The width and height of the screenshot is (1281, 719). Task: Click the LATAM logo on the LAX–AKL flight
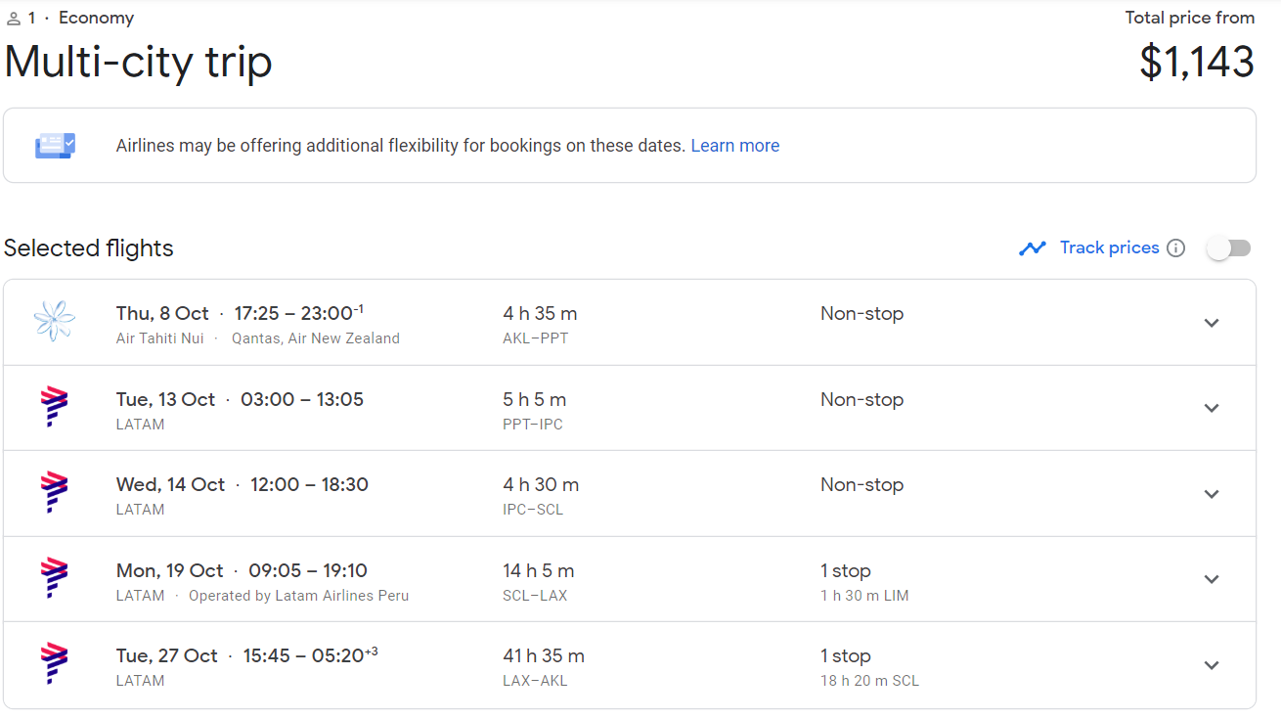pyautogui.click(x=54, y=663)
